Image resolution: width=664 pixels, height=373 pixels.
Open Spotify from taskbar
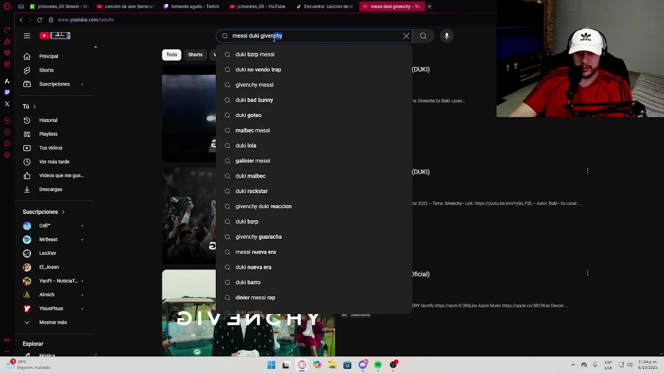click(x=378, y=365)
